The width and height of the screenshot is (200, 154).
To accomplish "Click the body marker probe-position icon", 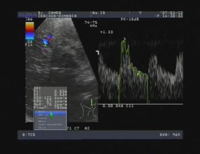I will [x=88, y=110].
